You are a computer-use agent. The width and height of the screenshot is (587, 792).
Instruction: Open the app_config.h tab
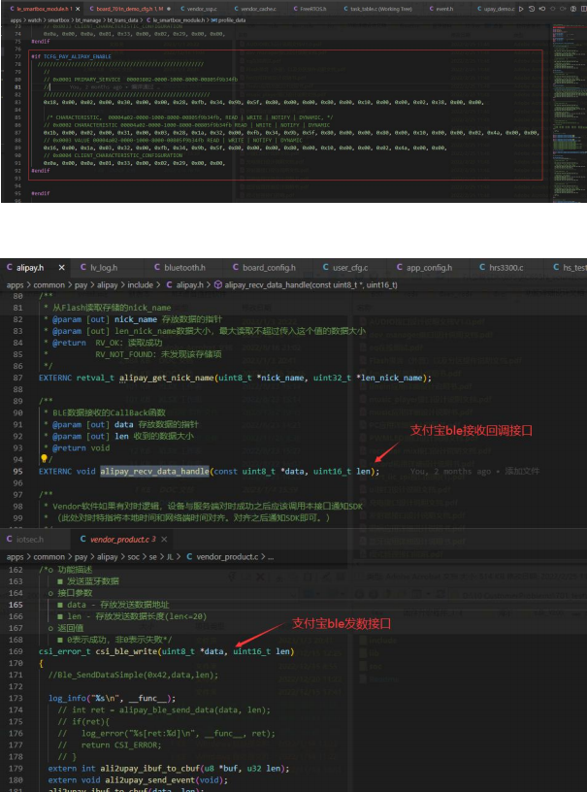coord(429,268)
